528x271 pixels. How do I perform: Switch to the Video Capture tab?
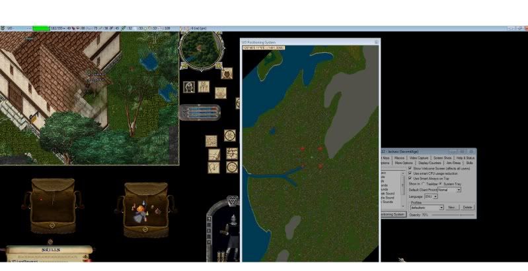pos(418,158)
